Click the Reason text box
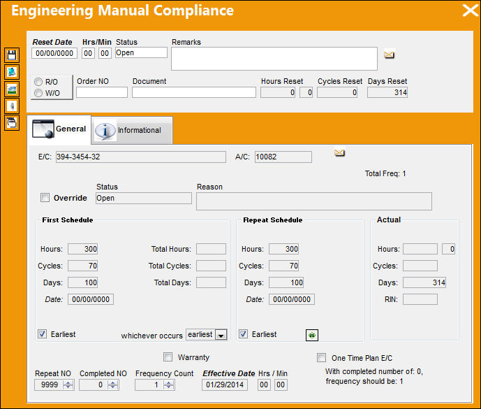This screenshot has height=409, width=481. click(314, 201)
